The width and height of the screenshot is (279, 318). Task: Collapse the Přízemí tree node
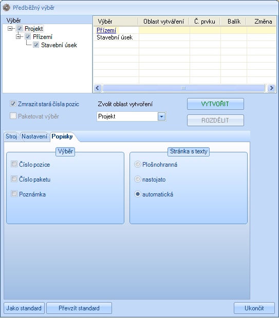(x=18, y=37)
